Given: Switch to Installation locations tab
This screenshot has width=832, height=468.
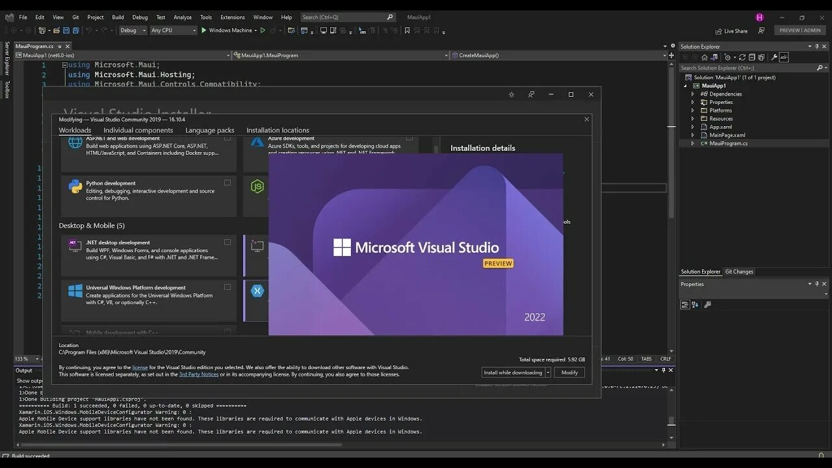Looking at the screenshot, I should [x=278, y=130].
